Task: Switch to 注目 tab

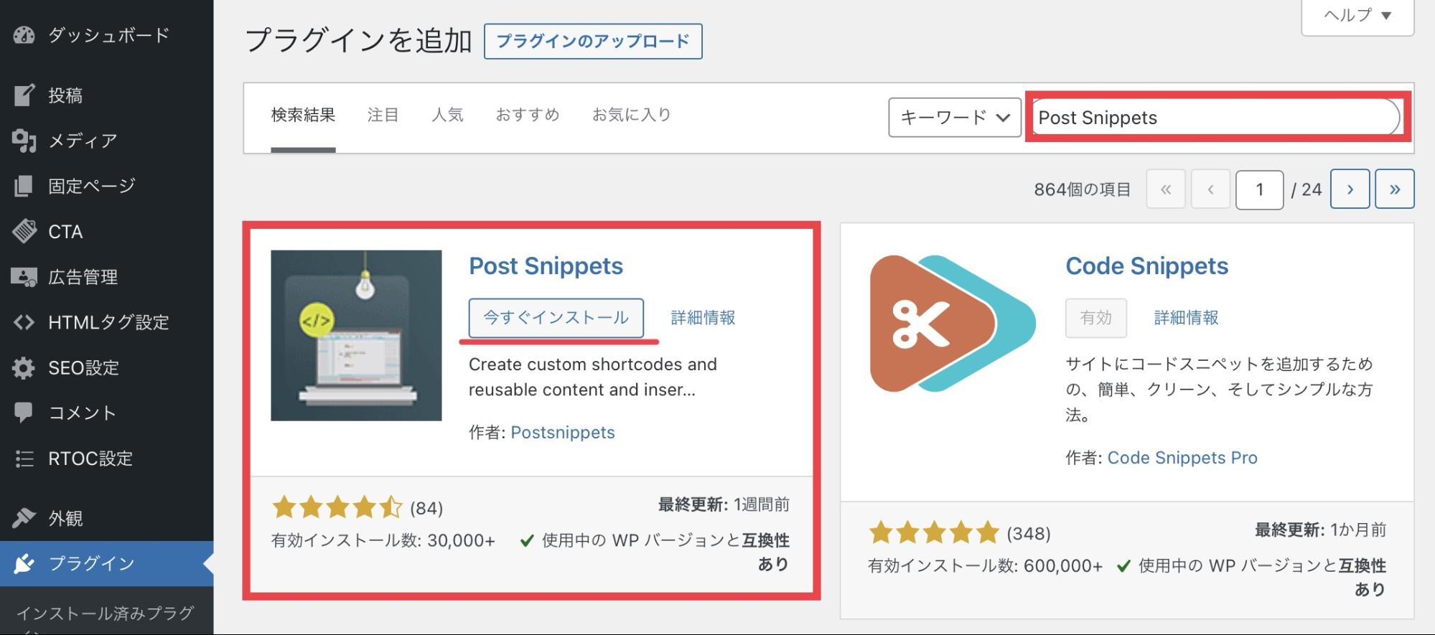Action: click(x=383, y=115)
